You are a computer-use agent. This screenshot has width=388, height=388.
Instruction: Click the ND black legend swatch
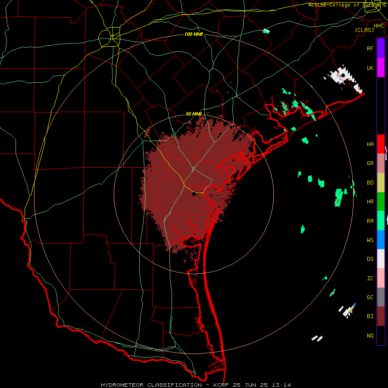click(381, 335)
